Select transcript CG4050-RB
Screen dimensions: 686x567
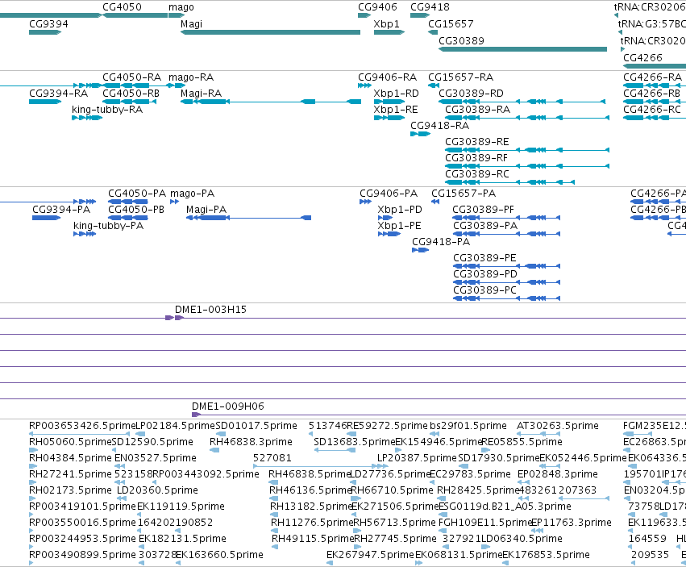tap(130, 102)
